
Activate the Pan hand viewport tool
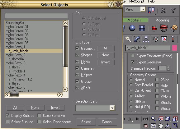pos(160,126)
